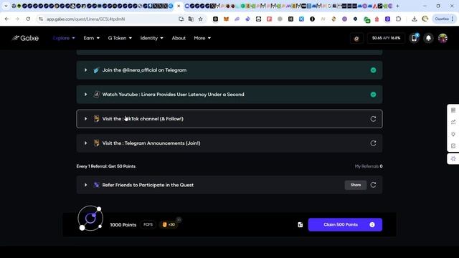Screen dimensions: 459x258
Task: Click the +30 reward badge
Action: coord(169,224)
